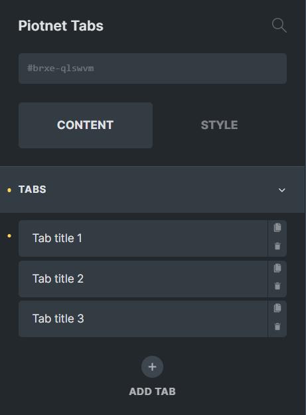Duplicate the Tab title 2 item
Viewport: 306px width, 415px height.
coord(277,268)
